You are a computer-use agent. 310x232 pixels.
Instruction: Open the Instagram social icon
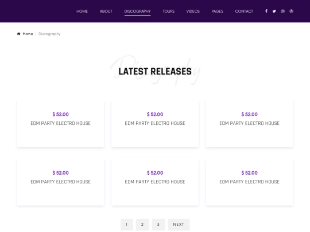click(x=282, y=11)
